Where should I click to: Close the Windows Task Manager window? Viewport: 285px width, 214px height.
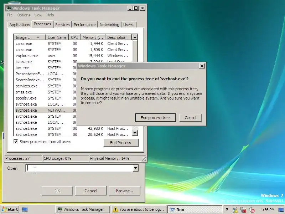142,8
